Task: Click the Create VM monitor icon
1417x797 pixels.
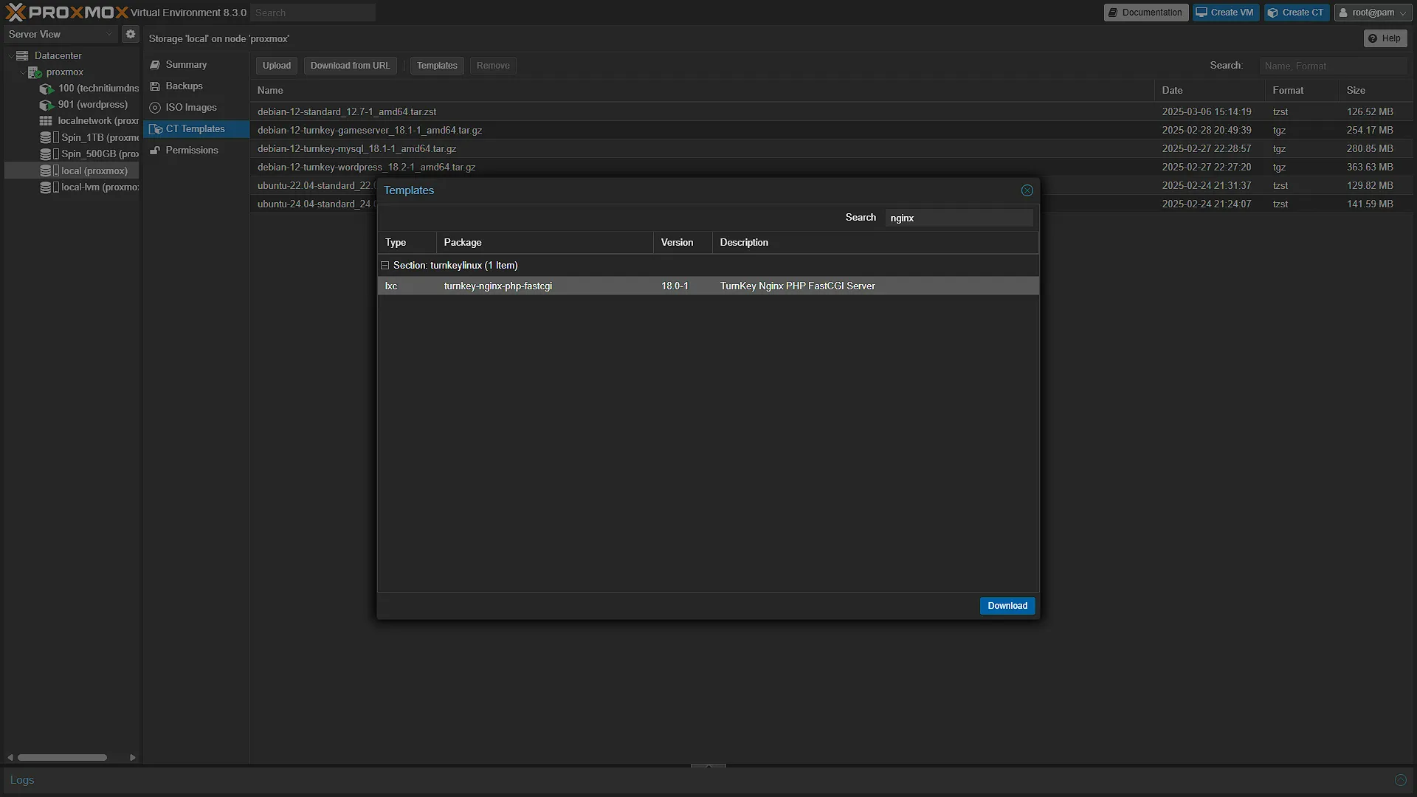Action: pos(1201,13)
